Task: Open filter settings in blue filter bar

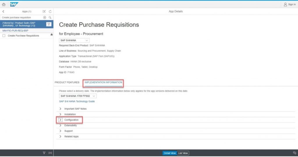Action: (x=49, y=24)
